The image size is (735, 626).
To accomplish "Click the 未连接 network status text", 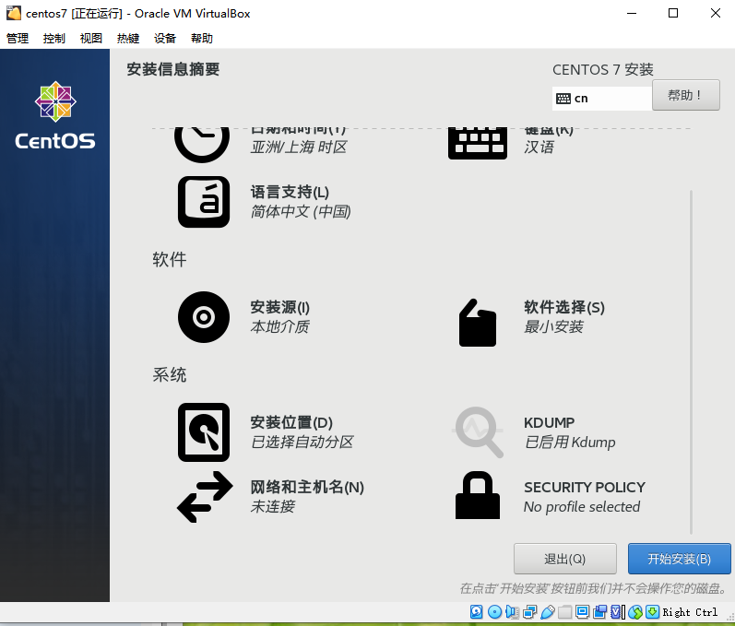I will tap(273, 506).
